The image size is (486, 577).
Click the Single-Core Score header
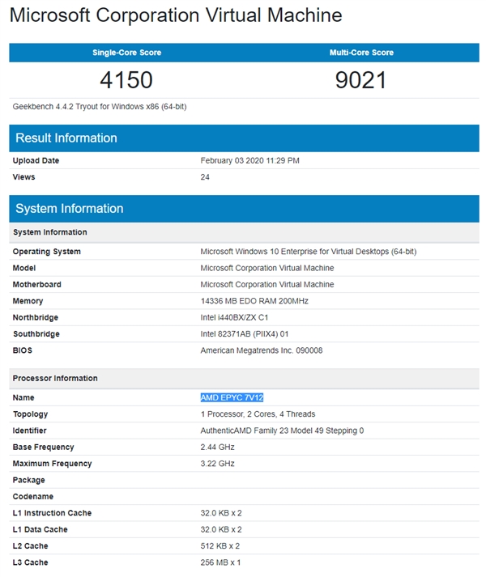click(x=126, y=53)
